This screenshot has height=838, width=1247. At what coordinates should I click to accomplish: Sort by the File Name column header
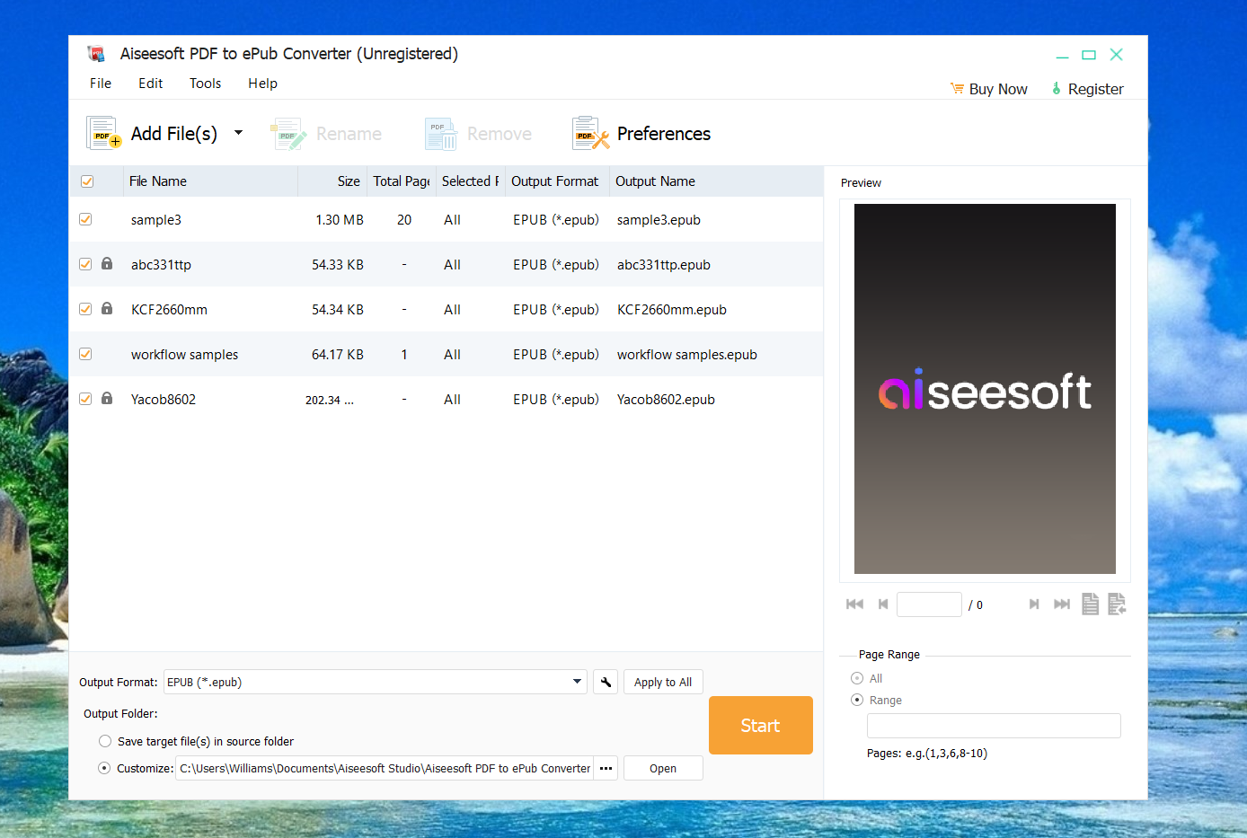210,181
